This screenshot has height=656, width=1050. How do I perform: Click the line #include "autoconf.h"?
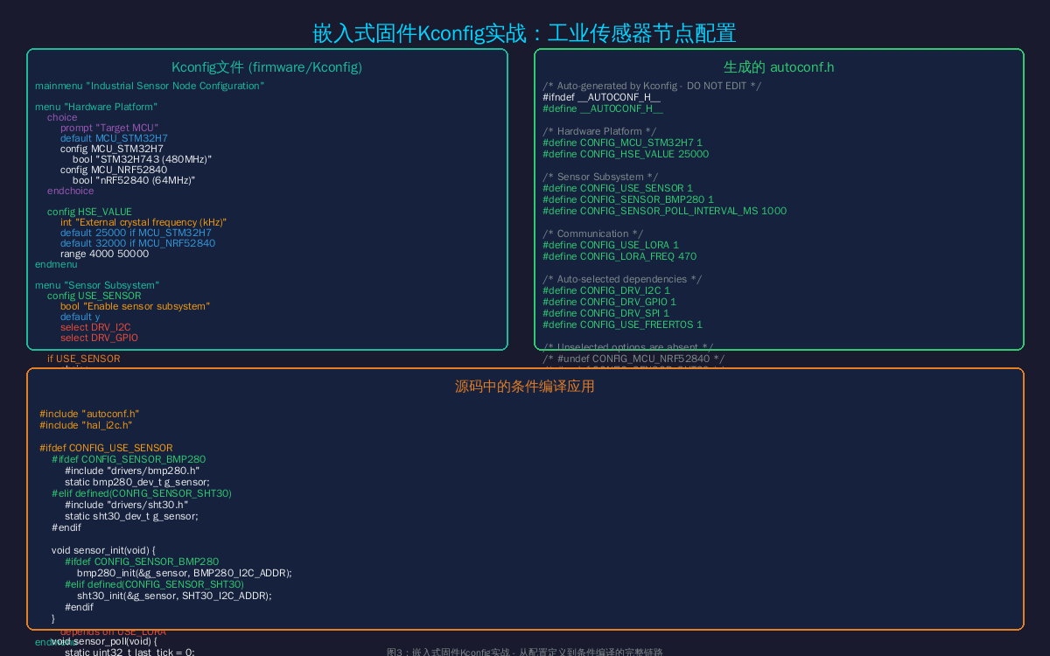tap(89, 414)
